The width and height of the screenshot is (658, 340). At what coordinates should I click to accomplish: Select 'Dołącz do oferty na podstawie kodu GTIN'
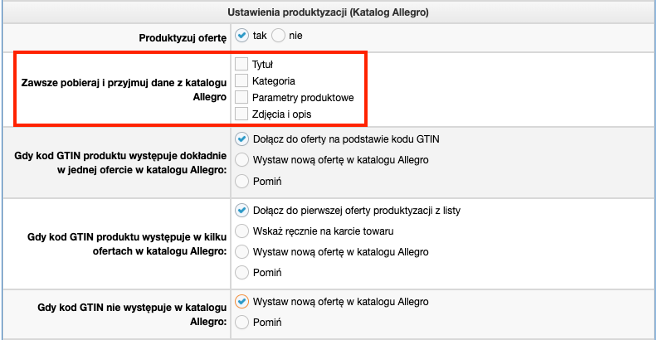coord(241,139)
